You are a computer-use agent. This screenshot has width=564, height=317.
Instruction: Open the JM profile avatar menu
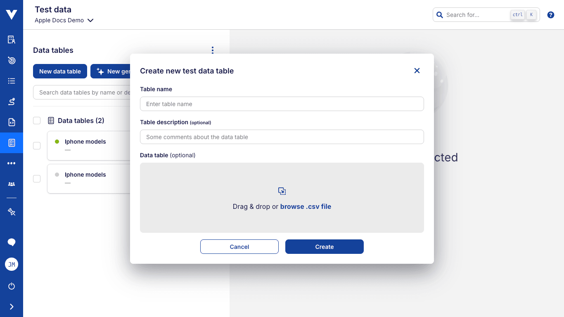11,264
